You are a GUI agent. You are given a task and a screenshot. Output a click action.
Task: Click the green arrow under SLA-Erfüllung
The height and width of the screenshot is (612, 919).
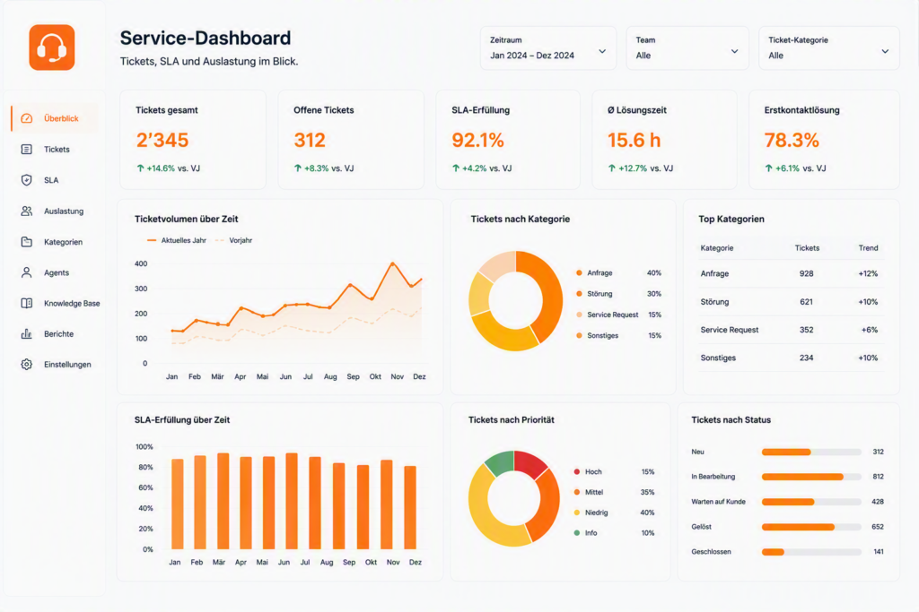click(456, 168)
